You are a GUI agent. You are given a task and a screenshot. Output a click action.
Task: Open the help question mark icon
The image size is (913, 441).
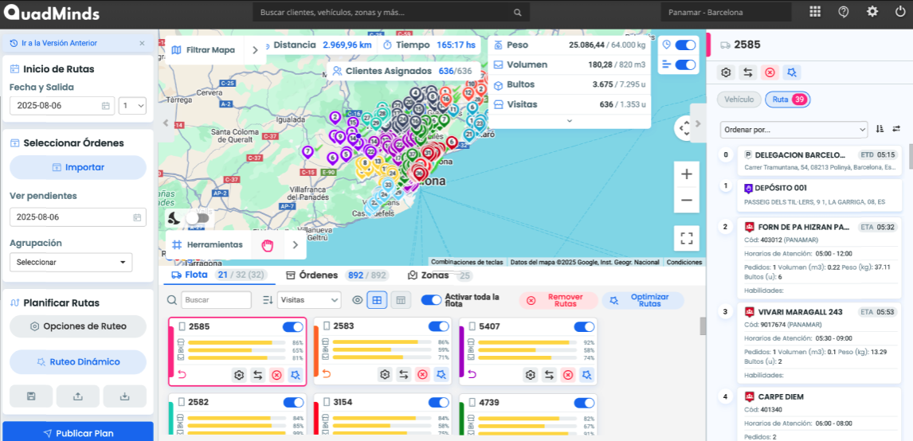point(843,12)
